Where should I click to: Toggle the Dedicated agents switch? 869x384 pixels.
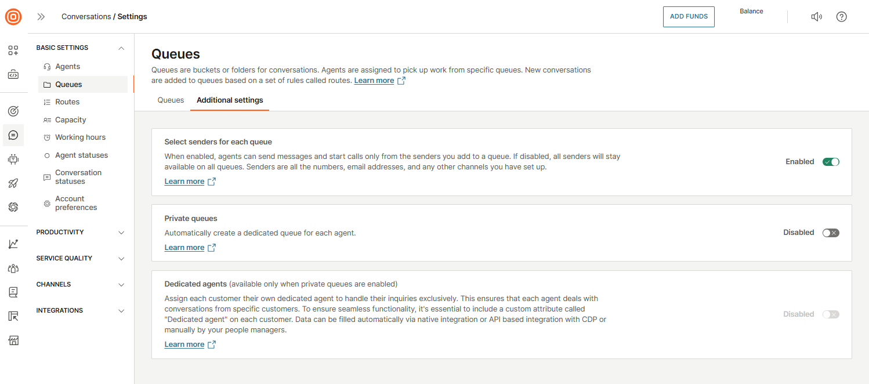(x=831, y=314)
